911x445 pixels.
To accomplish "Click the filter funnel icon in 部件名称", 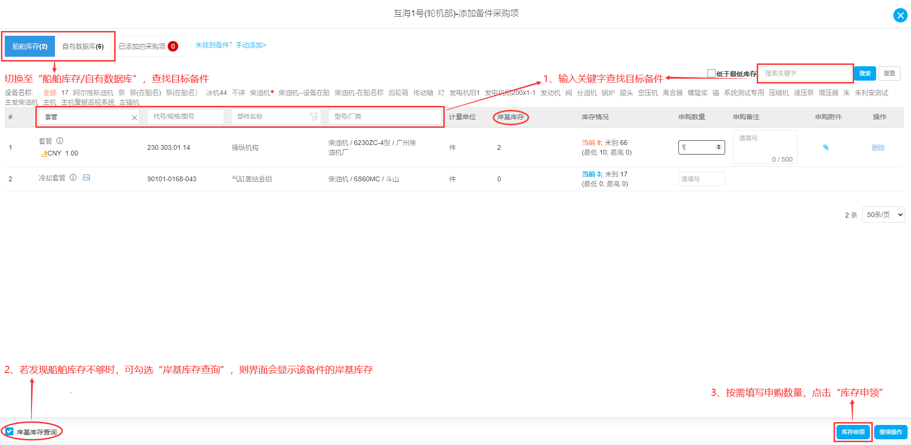I will click(x=314, y=117).
